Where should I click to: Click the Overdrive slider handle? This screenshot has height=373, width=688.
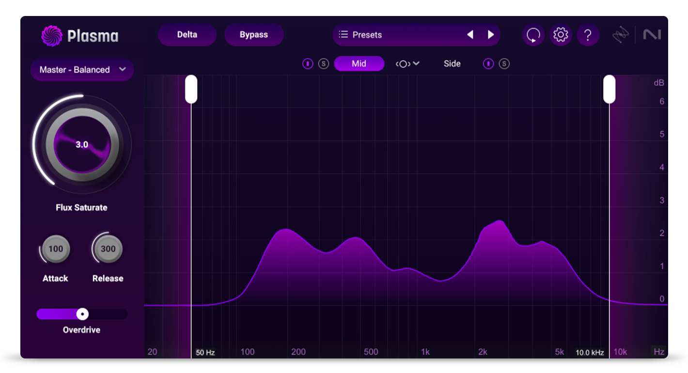[83, 314]
